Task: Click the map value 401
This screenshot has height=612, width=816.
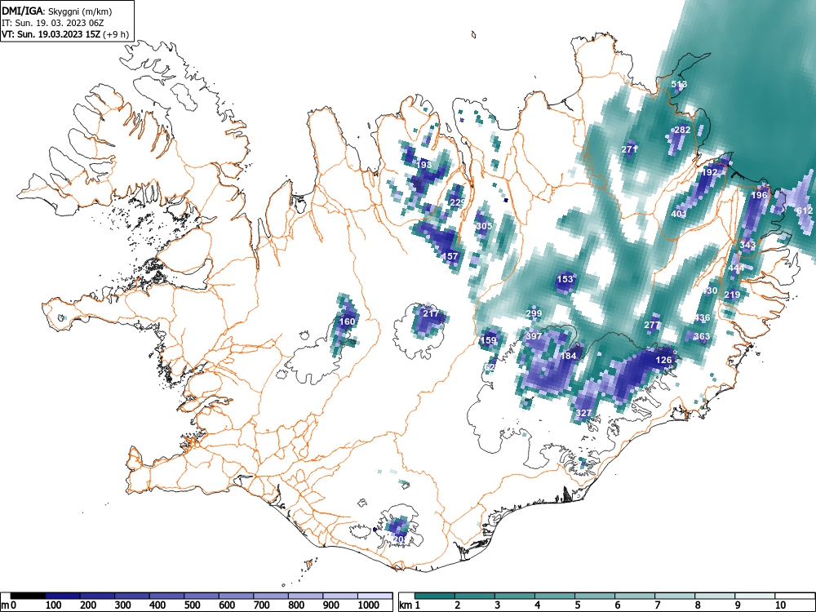Action: point(679,214)
